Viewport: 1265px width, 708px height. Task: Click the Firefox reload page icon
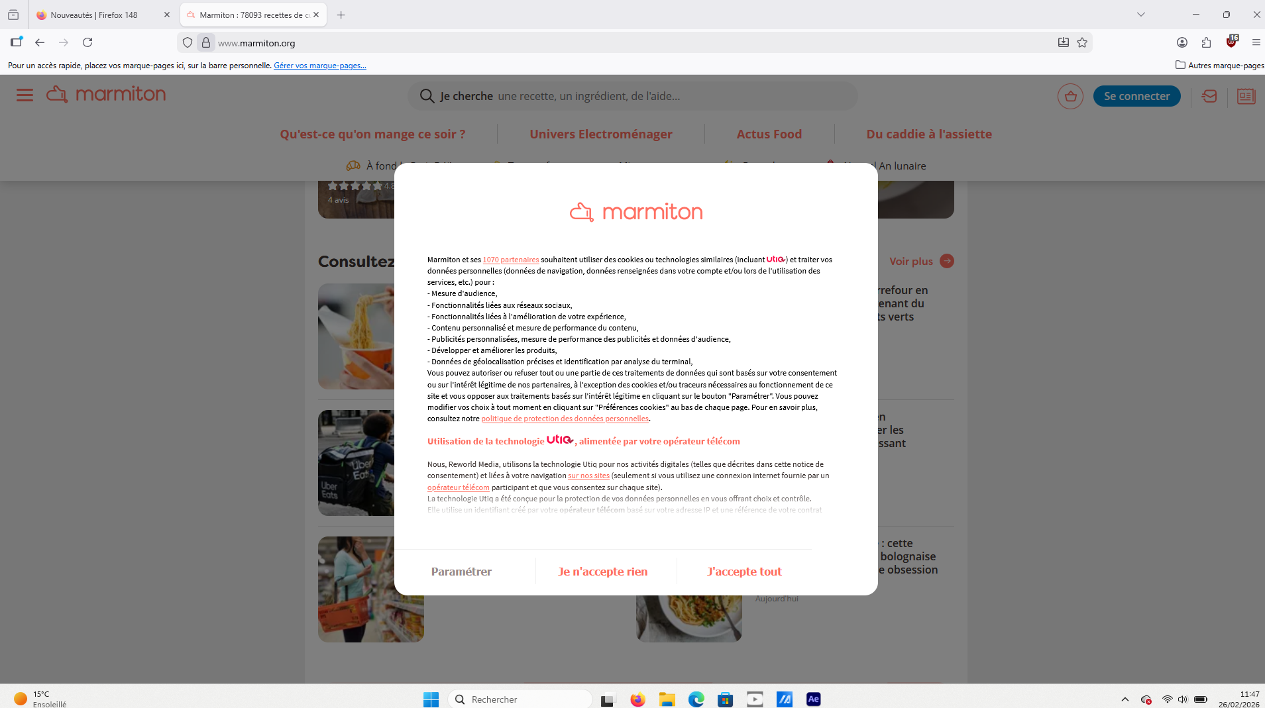tap(87, 42)
